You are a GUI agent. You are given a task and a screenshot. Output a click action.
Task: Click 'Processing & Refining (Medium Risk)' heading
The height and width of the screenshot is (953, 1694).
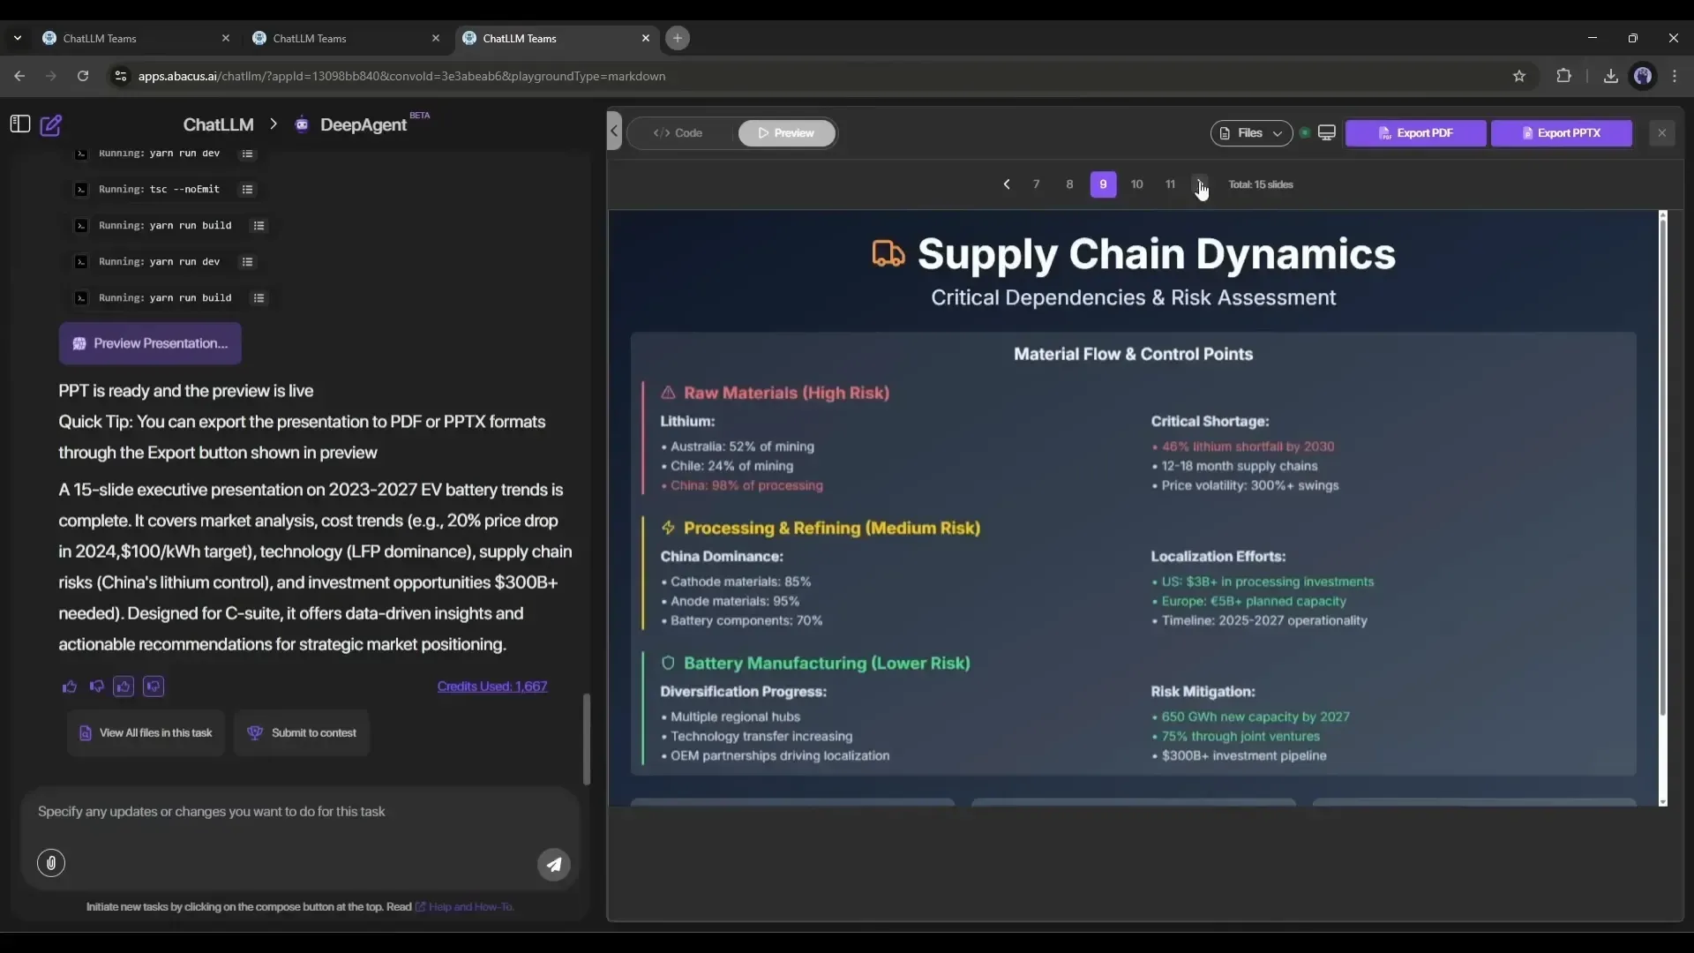tap(832, 528)
